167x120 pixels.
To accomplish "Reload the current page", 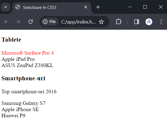I will point(30,22).
